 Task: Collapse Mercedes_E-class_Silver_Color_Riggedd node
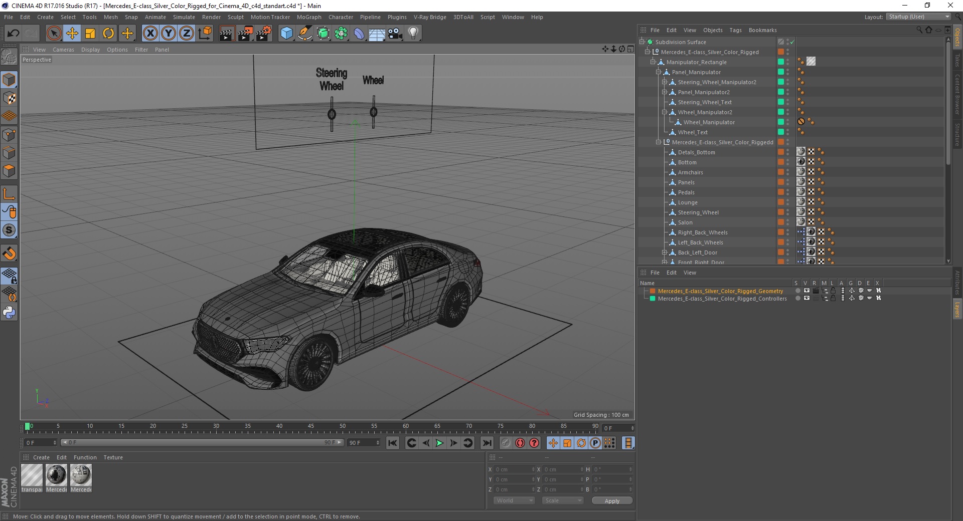[659, 142]
